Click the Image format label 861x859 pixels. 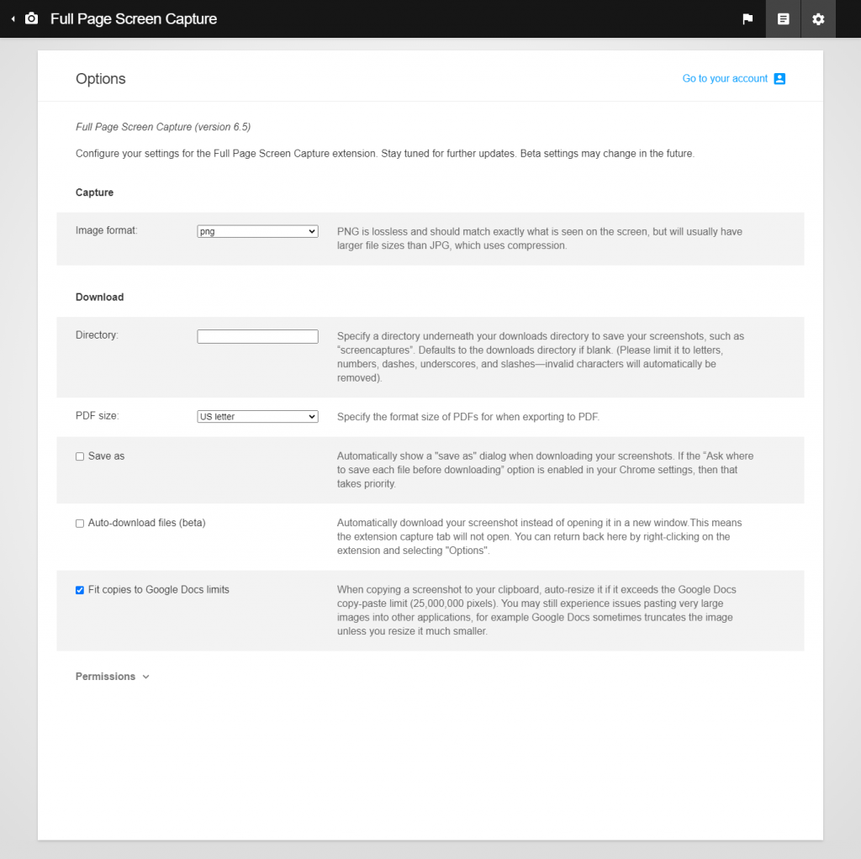point(107,230)
